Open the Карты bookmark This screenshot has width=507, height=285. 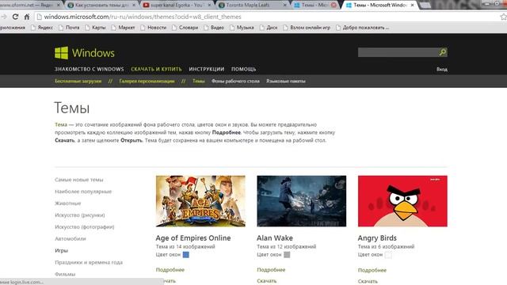95,28
